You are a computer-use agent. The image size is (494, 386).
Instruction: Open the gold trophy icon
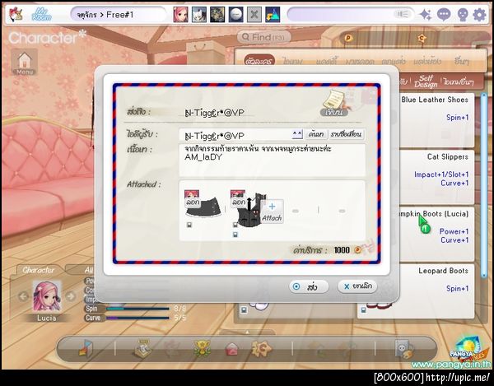202,348
